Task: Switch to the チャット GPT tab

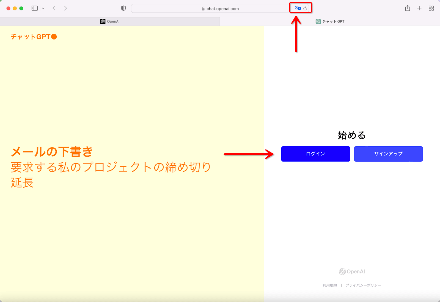Action: tap(330, 21)
